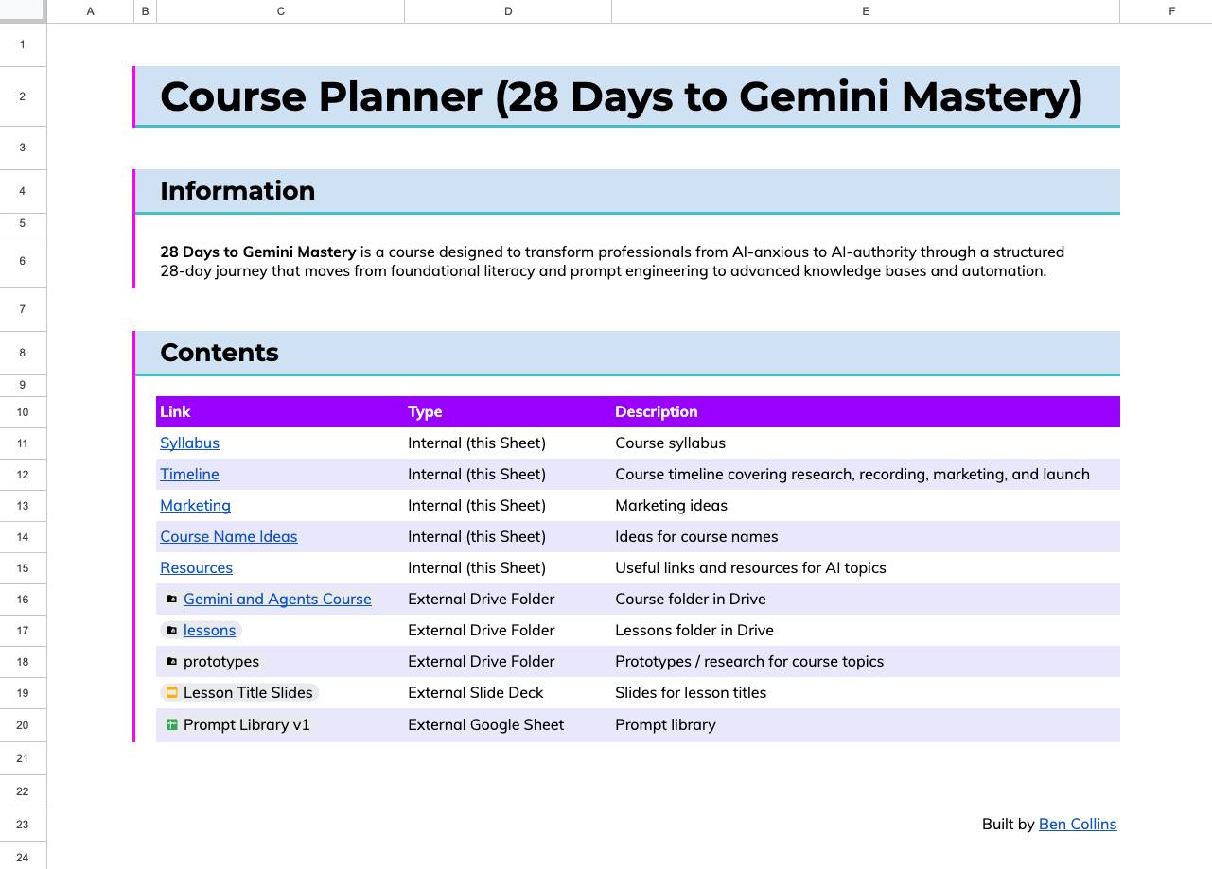Open the Resources link

tap(196, 568)
